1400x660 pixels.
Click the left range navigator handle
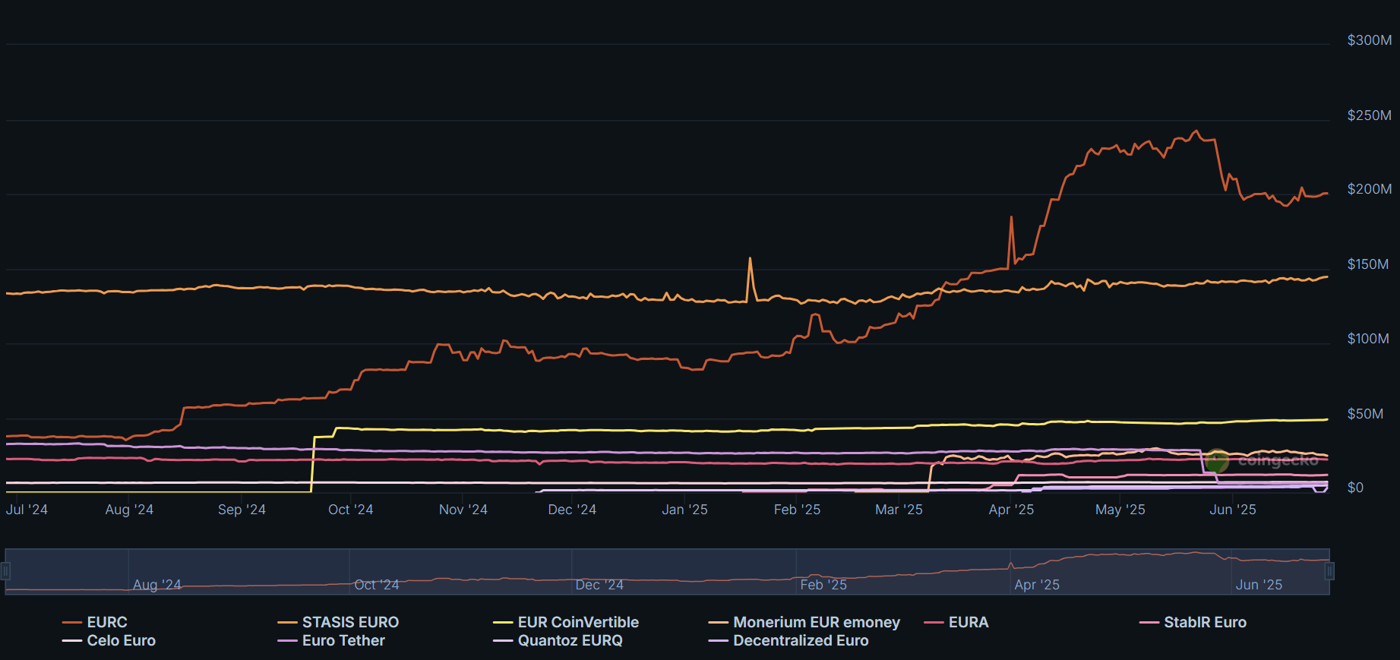(x=5, y=571)
